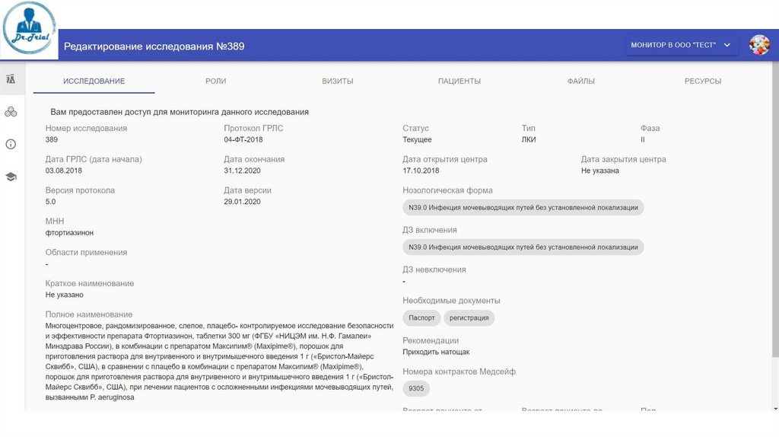The width and height of the screenshot is (779, 437).
Task: Select the status value Текущее
Action: pos(417,139)
